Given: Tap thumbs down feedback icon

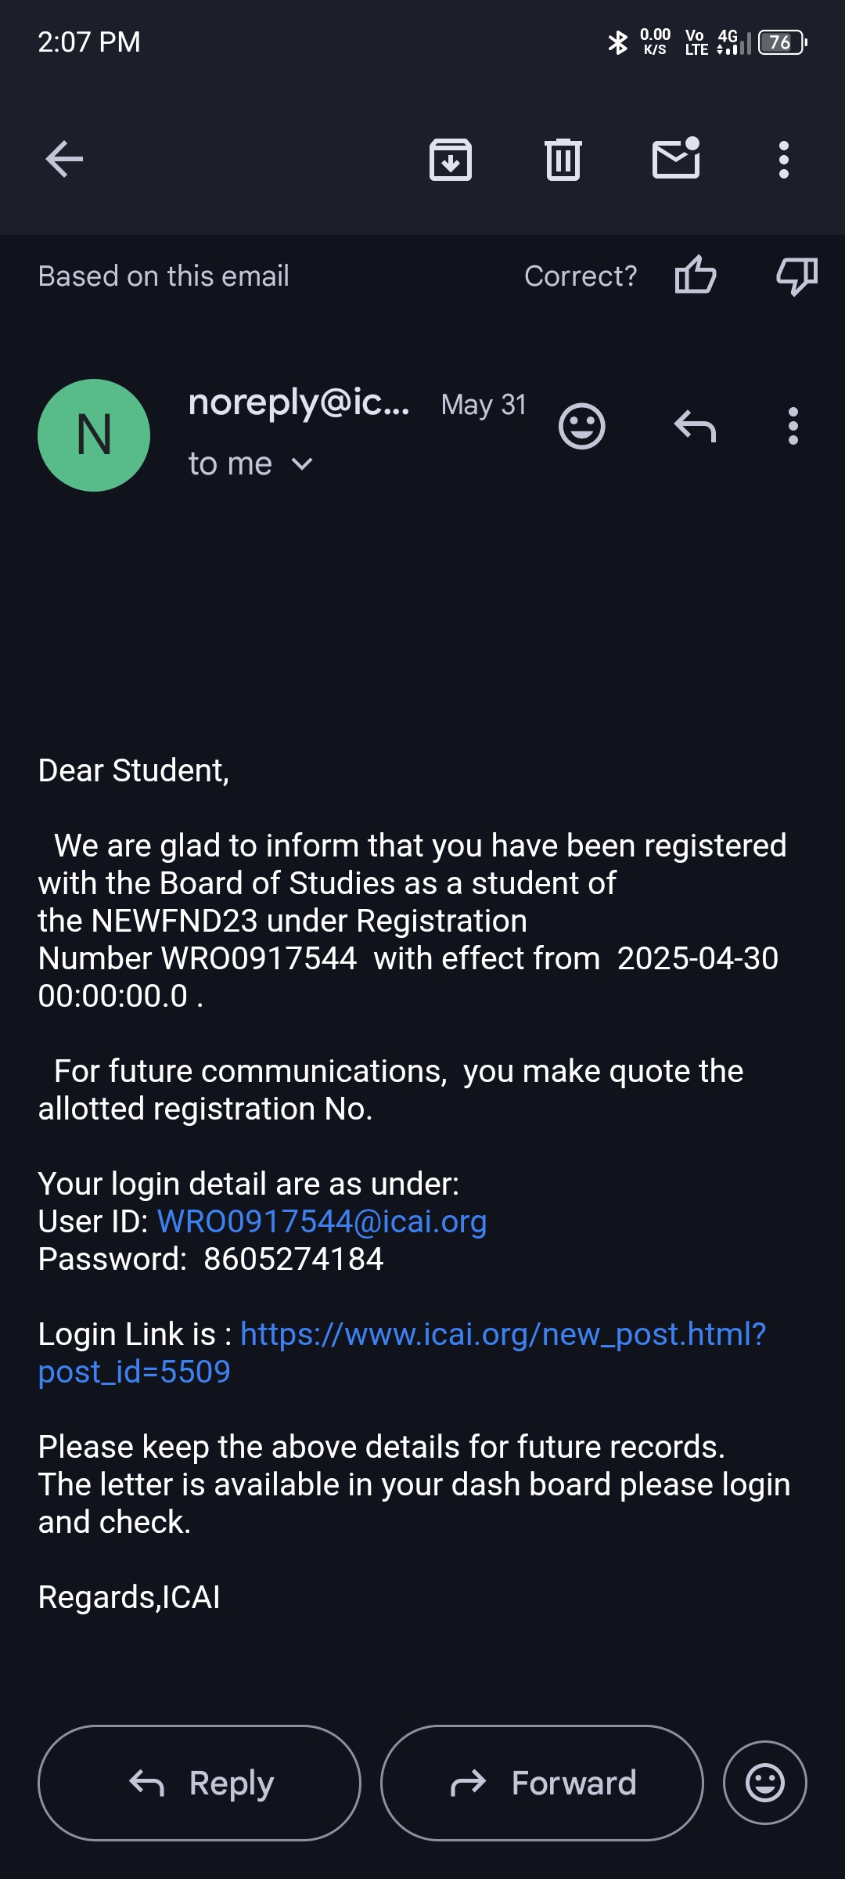Looking at the screenshot, I should coord(796,276).
